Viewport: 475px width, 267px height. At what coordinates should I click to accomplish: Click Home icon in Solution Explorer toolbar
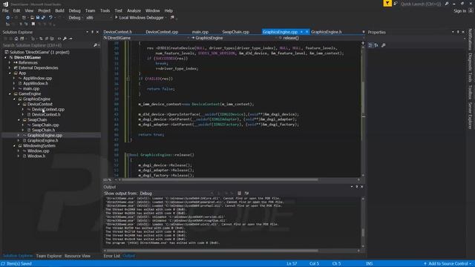[x=16, y=39]
